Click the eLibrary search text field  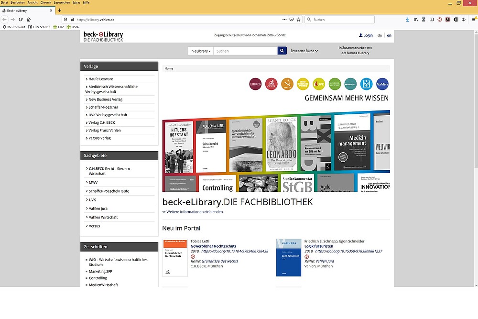pyautogui.click(x=245, y=51)
